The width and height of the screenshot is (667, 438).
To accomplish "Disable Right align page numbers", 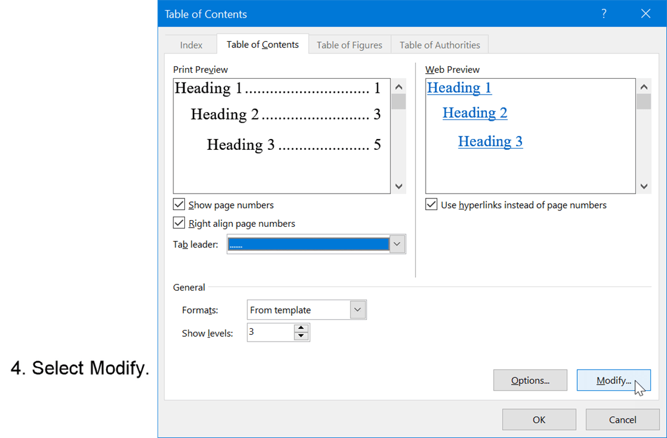I will click(x=179, y=223).
